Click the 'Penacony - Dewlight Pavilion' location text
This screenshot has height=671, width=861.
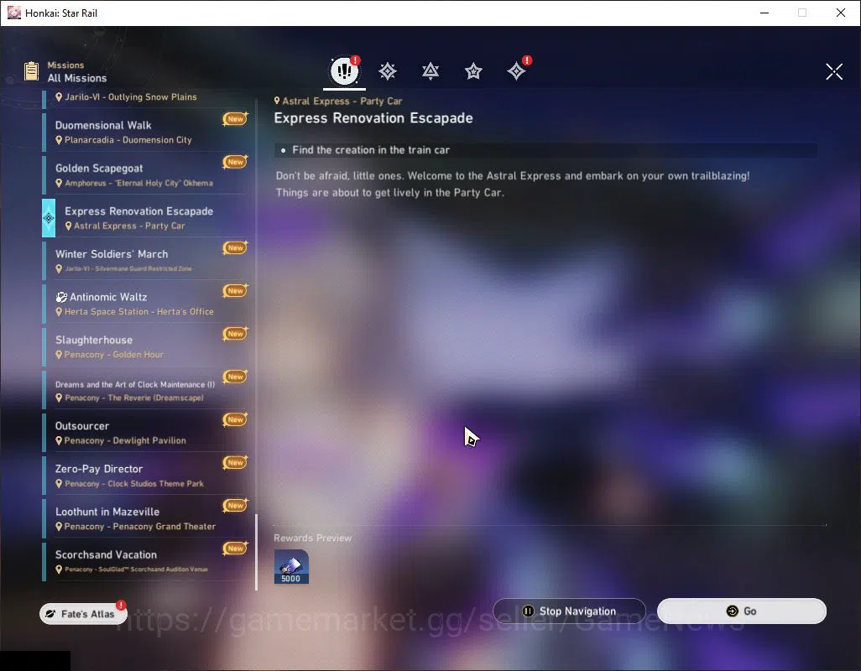pyautogui.click(x=125, y=440)
